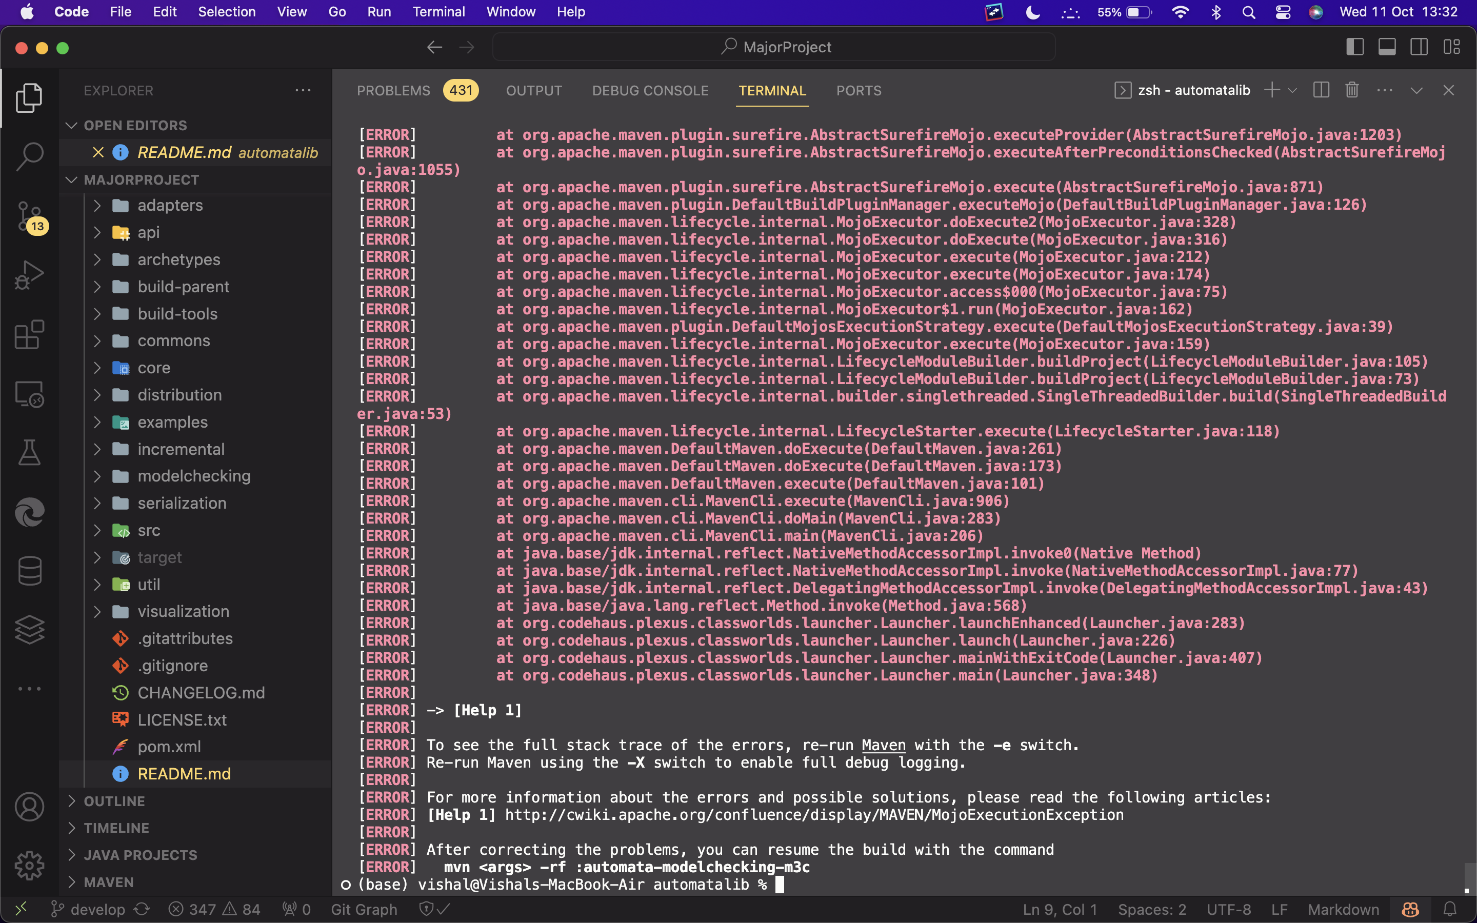The height and width of the screenshot is (923, 1477).
Task: Open the Terminal menu
Action: tap(439, 12)
